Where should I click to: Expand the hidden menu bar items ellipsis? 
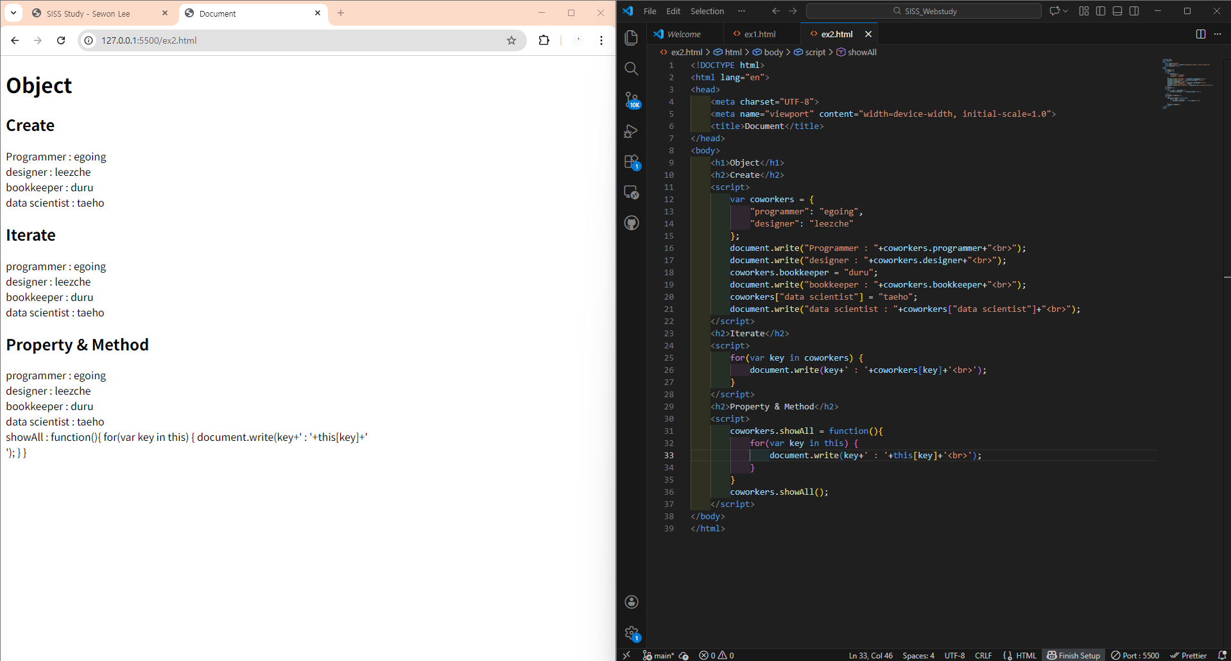click(741, 11)
